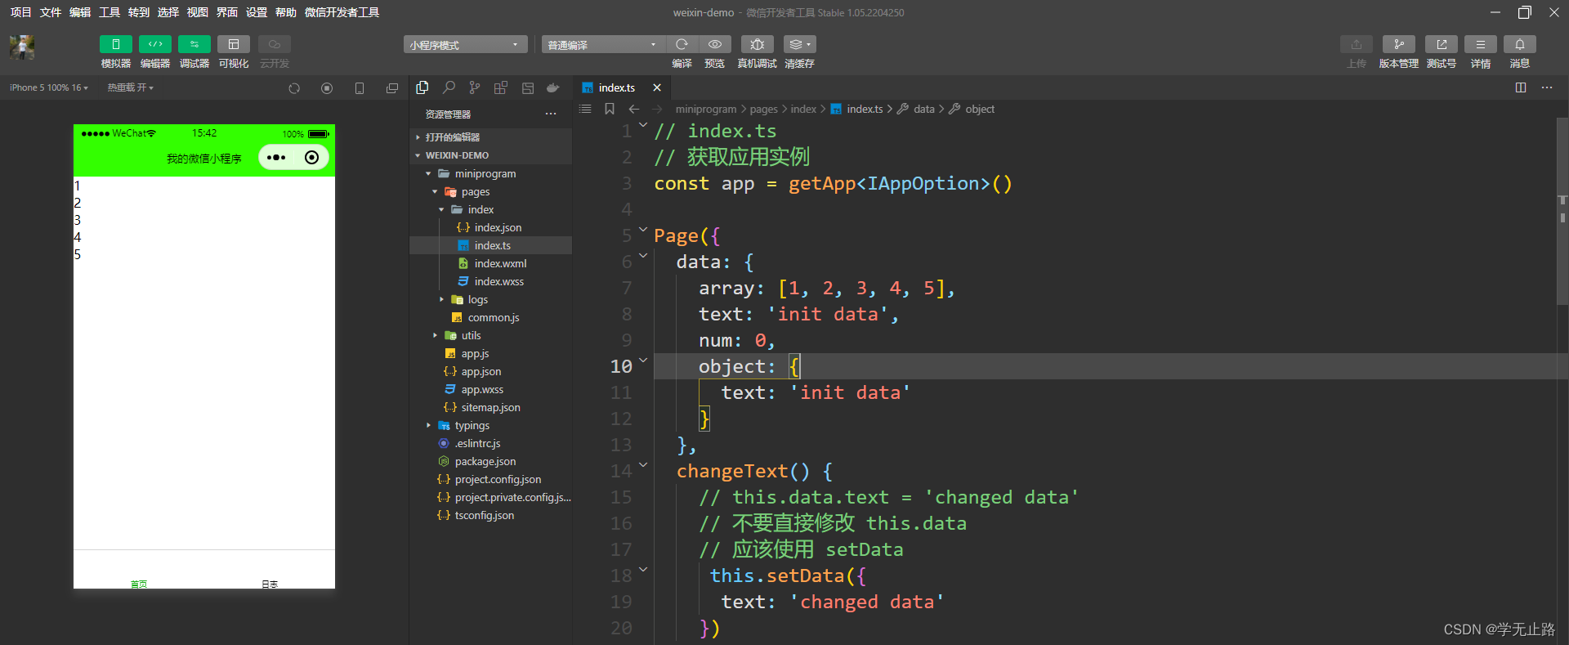
Task: Click the capsule close circle in simulator
Action: [x=311, y=158]
